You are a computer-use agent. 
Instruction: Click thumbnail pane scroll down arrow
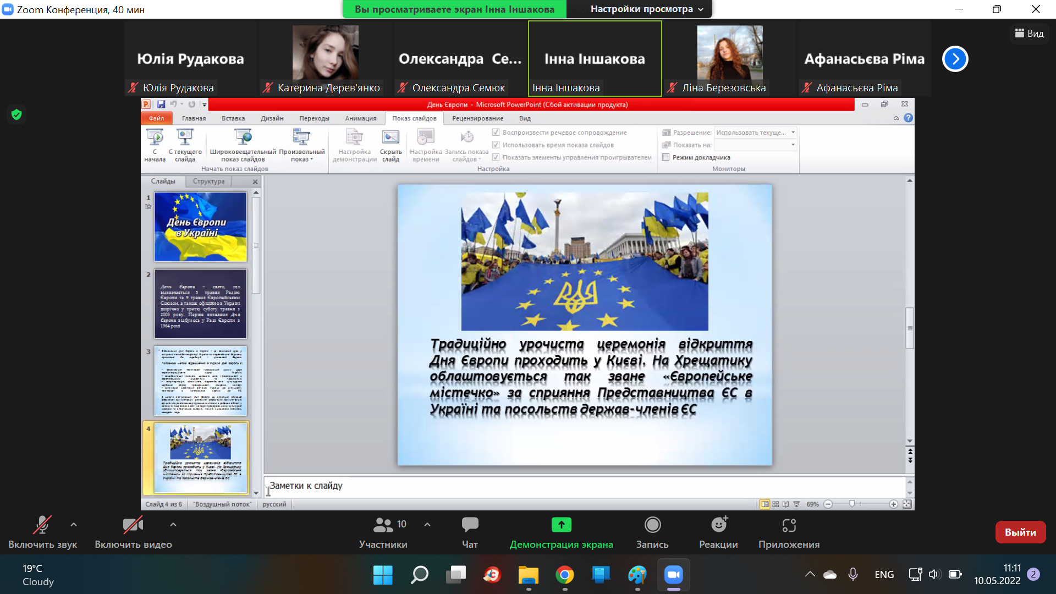point(256,493)
